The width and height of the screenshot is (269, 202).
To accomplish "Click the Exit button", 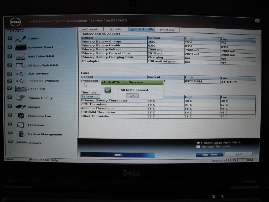I will [239, 154].
